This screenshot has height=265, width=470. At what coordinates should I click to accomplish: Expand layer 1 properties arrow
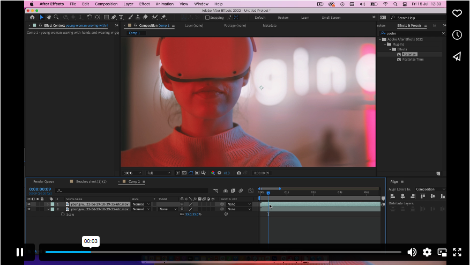[x=48, y=204]
